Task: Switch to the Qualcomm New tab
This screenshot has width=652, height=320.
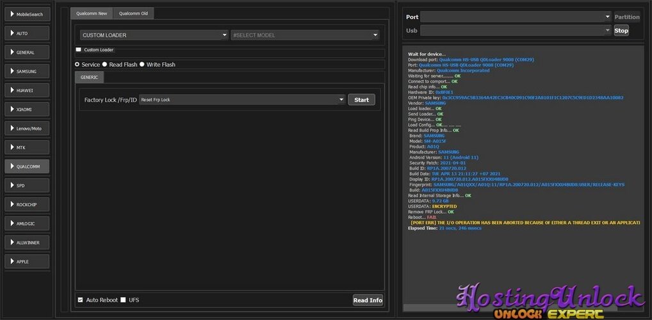Action: (x=92, y=13)
